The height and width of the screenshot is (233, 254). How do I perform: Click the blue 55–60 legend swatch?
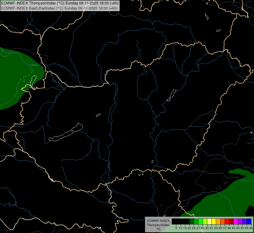249,221
